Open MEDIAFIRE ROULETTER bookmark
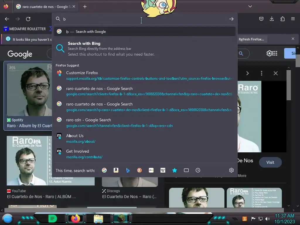The height and width of the screenshot is (225, 300). point(25,29)
